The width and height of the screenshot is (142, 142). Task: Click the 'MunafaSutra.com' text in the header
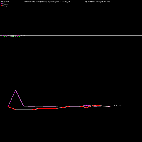coord(103,2)
